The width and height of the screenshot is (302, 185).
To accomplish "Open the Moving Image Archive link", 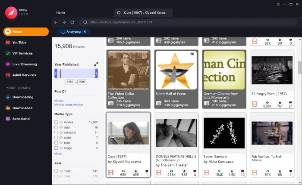I will tap(69, 105).
